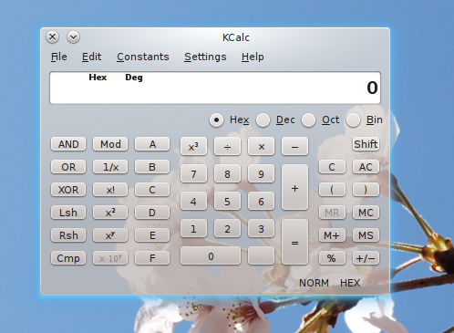Screen dimensions: 454x333
Task: Open the Edit menu
Action: (x=91, y=57)
